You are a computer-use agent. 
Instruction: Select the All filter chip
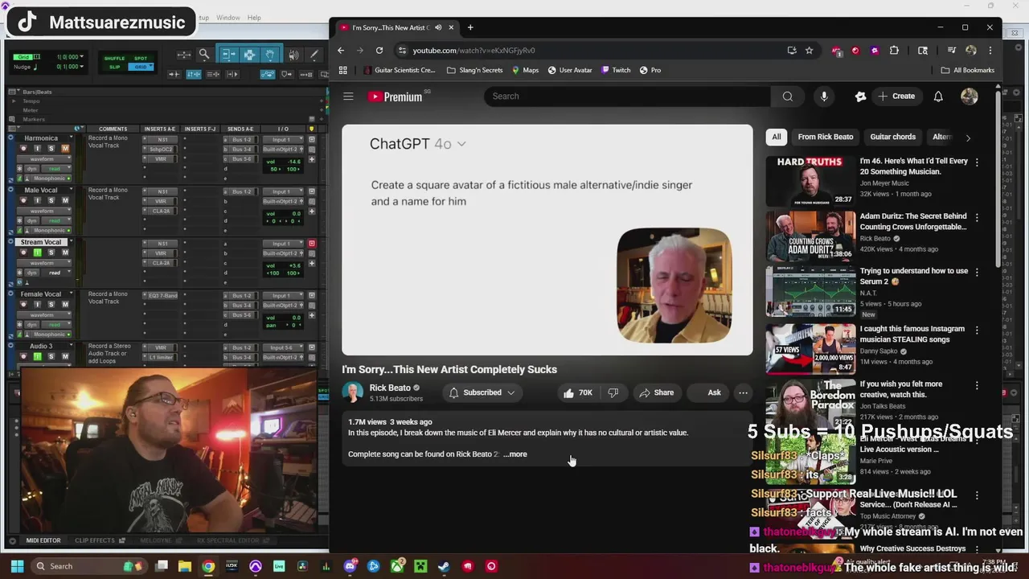[x=776, y=137]
